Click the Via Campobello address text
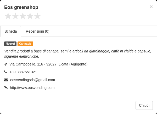Screen dimensions: 157x114 (x=48, y=64)
